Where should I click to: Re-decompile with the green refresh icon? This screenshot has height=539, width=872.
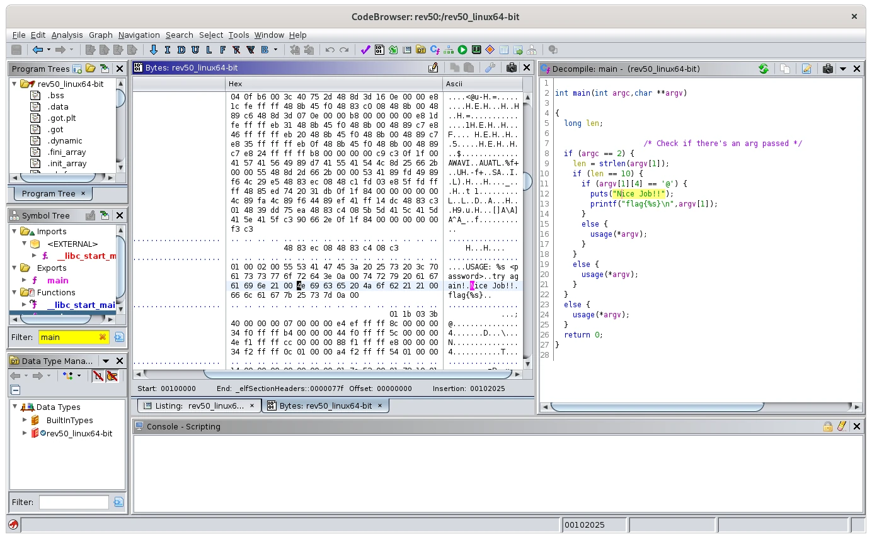(x=764, y=69)
